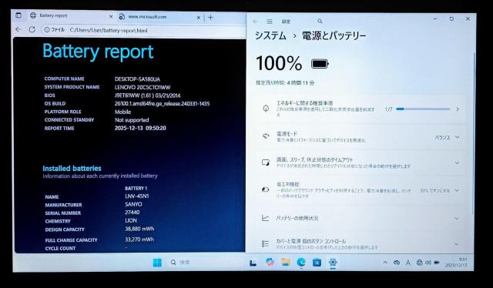Viewport: 493px width, 288px height.
Task: Select the LENOVO 20C5CTO1WW product name
Action: [143, 87]
